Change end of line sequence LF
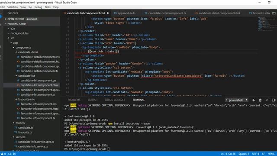Image resolution: width=277 pixels, height=156 pixels. 263,154
